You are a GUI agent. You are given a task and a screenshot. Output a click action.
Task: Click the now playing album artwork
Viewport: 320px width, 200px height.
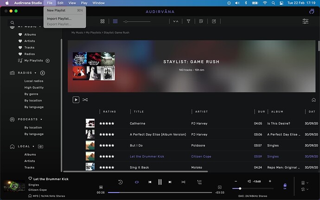(x=14, y=186)
